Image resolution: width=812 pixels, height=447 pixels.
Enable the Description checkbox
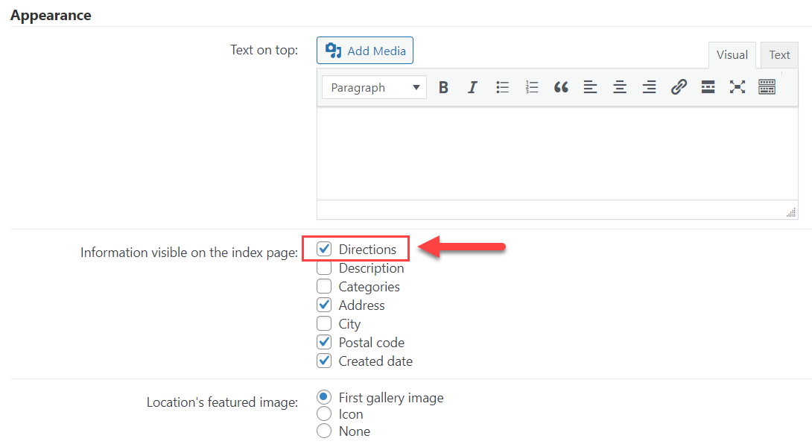pos(324,267)
